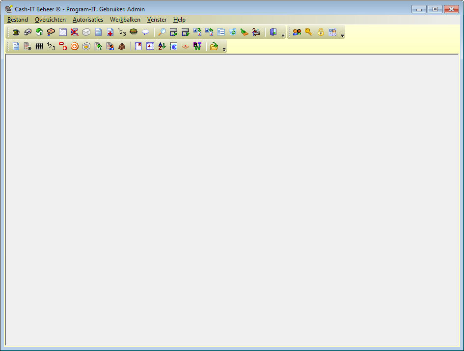464x351 pixels.
Task: Open the Venster menu
Action: click(x=157, y=20)
